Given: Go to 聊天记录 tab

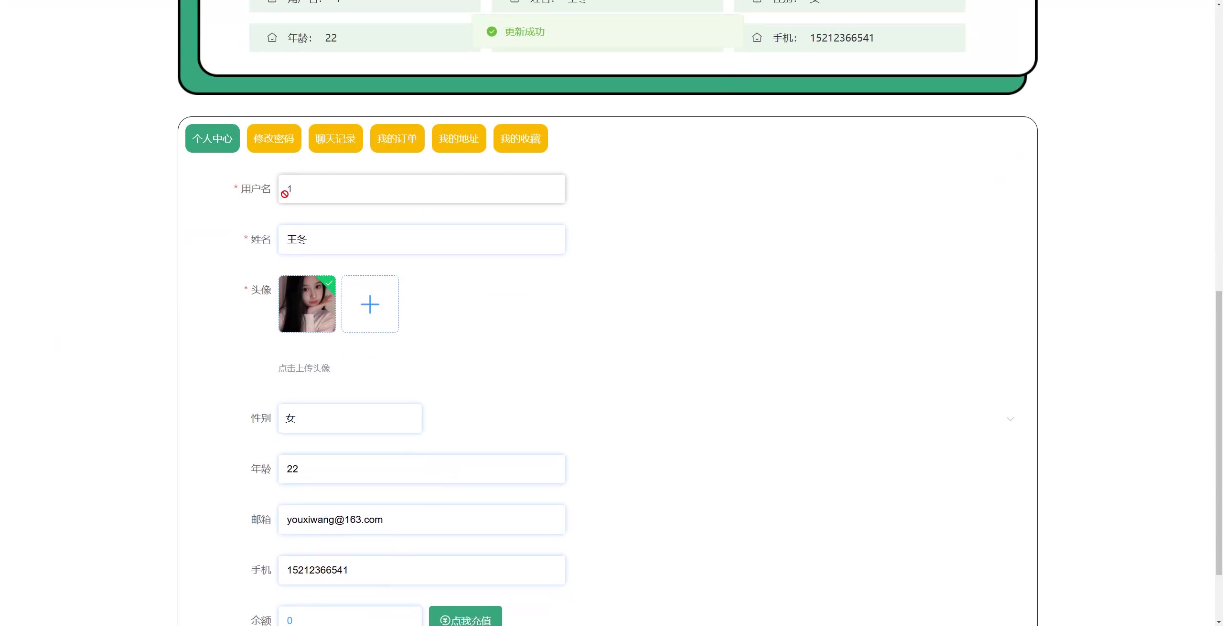Looking at the screenshot, I should (335, 138).
